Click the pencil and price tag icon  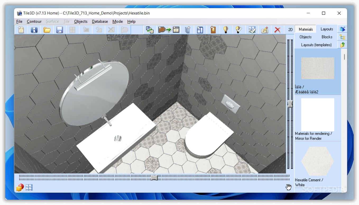coord(265,30)
